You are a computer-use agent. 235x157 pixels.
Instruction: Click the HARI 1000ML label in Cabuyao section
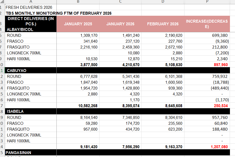[x=19, y=100]
